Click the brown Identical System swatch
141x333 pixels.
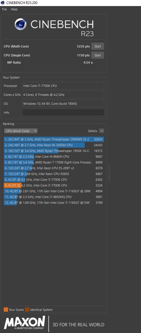27,310
